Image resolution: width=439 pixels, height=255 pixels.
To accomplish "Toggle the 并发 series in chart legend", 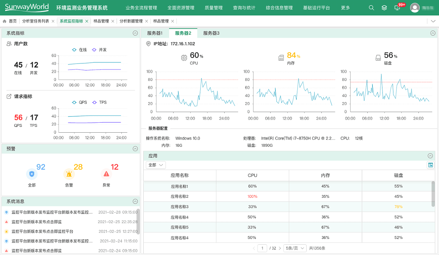I will [x=99, y=50].
